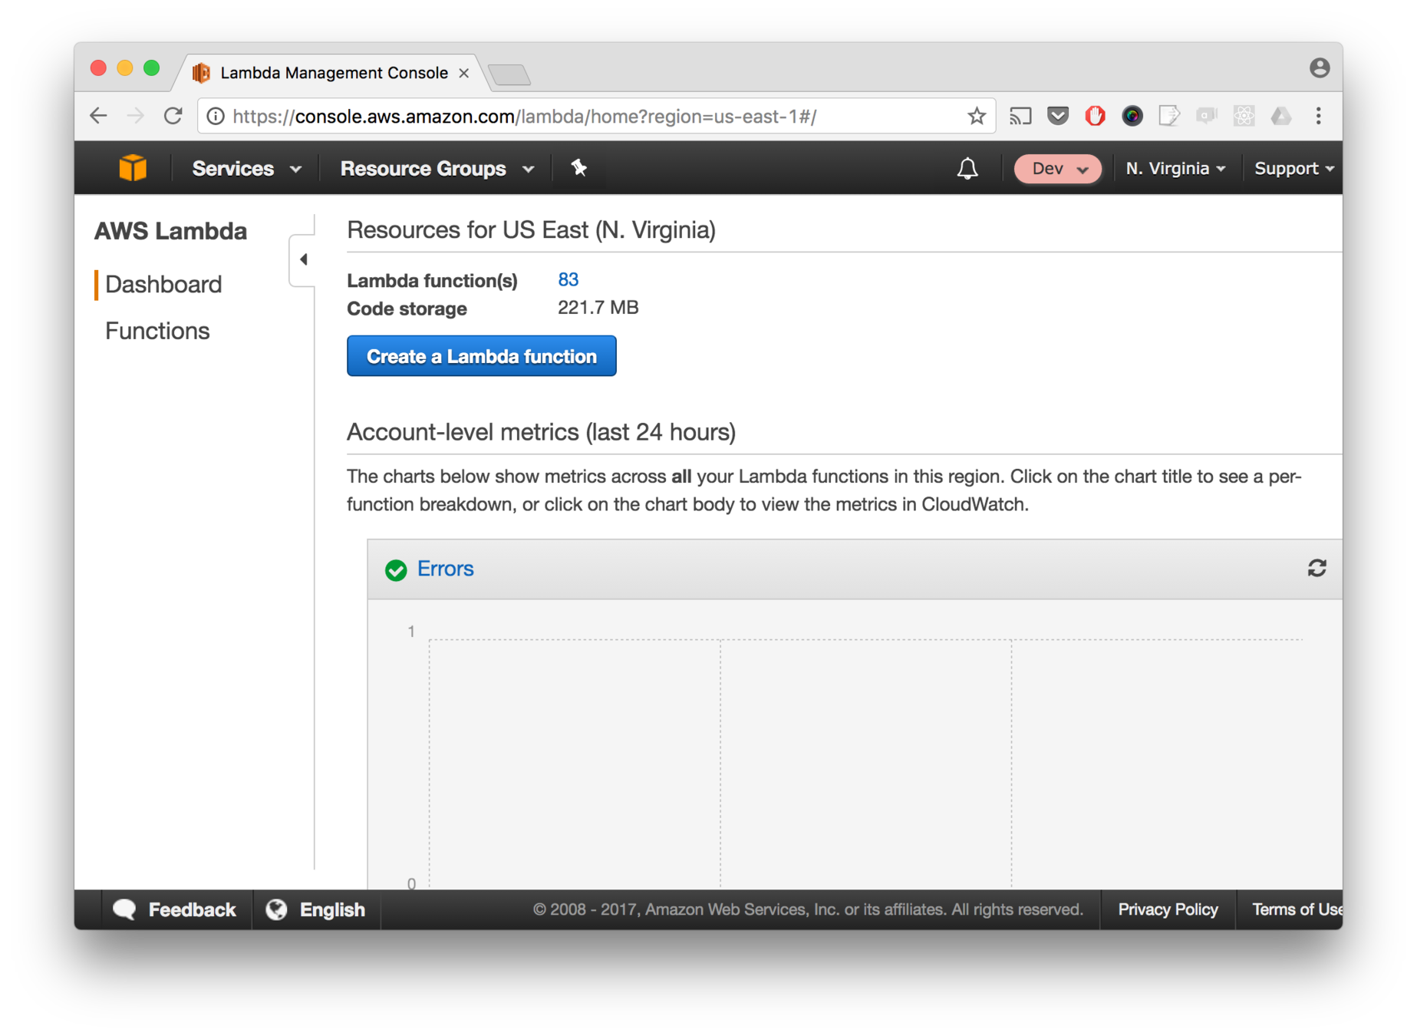This screenshot has width=1417, height=1036.
Task: Click the Pocket extension icon
Action: coord(1058,116)
